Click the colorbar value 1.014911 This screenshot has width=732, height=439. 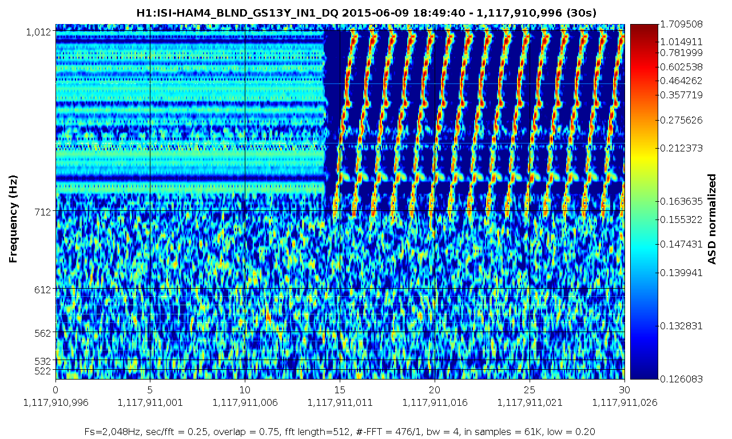click(x=682, y=42)
